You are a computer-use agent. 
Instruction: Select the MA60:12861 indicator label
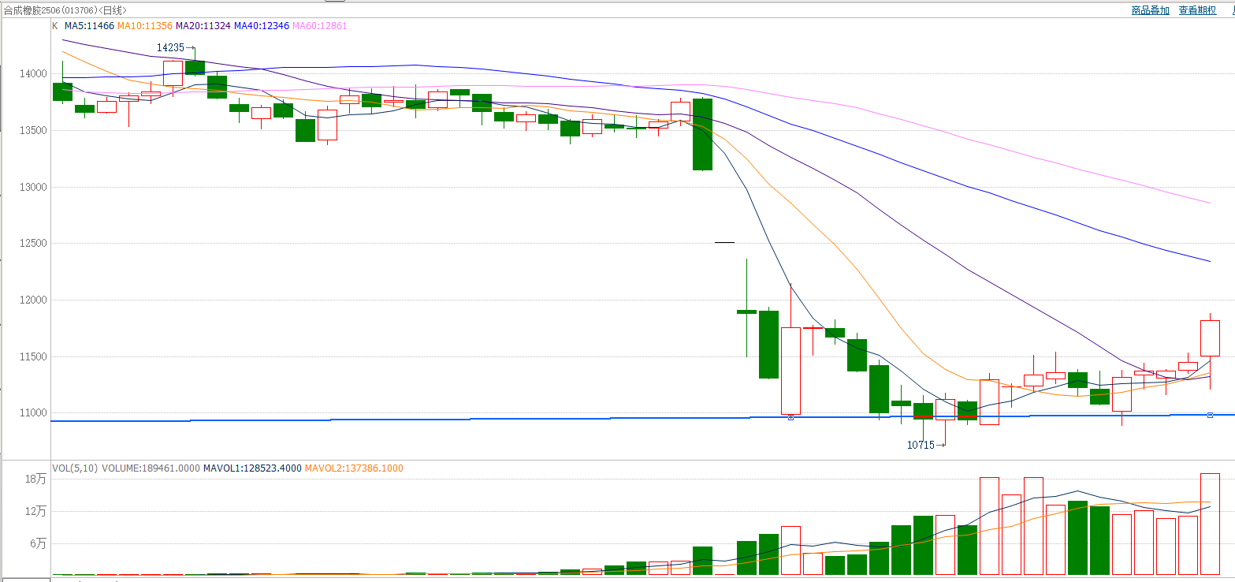tap(319, 26)
